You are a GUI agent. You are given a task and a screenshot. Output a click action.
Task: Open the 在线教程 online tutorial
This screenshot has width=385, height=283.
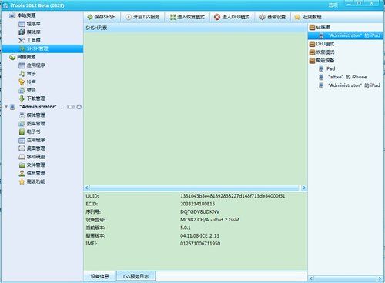[308, 17]
